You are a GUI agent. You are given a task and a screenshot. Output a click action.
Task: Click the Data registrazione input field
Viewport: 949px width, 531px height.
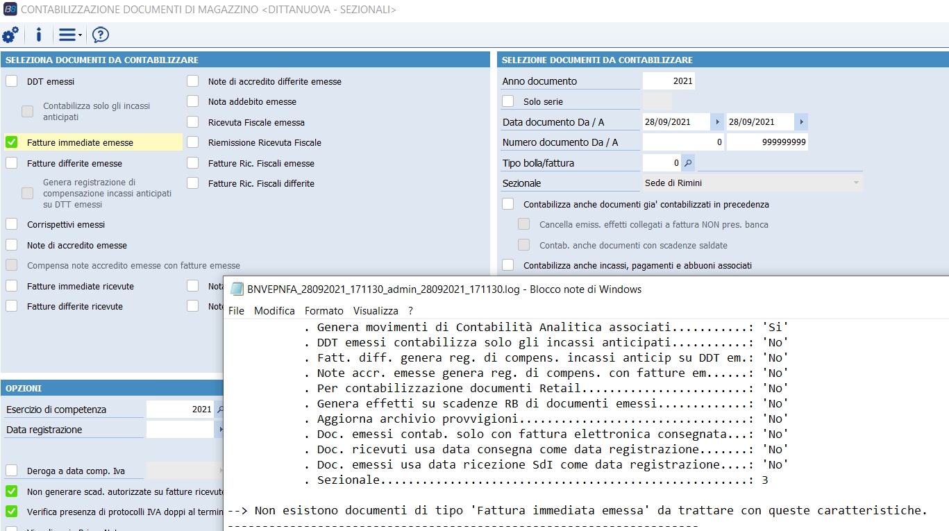[180, 430]
